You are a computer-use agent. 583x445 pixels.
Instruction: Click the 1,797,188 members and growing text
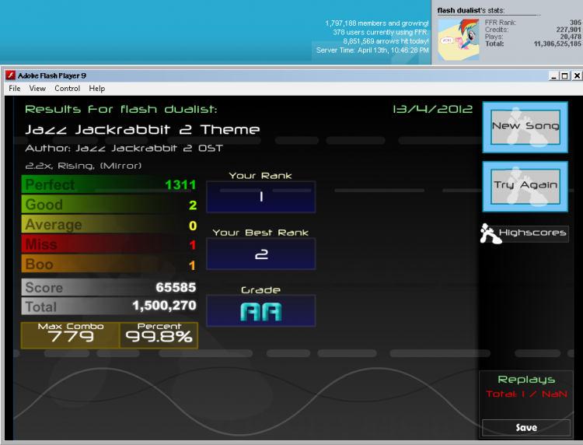point(377,23)
